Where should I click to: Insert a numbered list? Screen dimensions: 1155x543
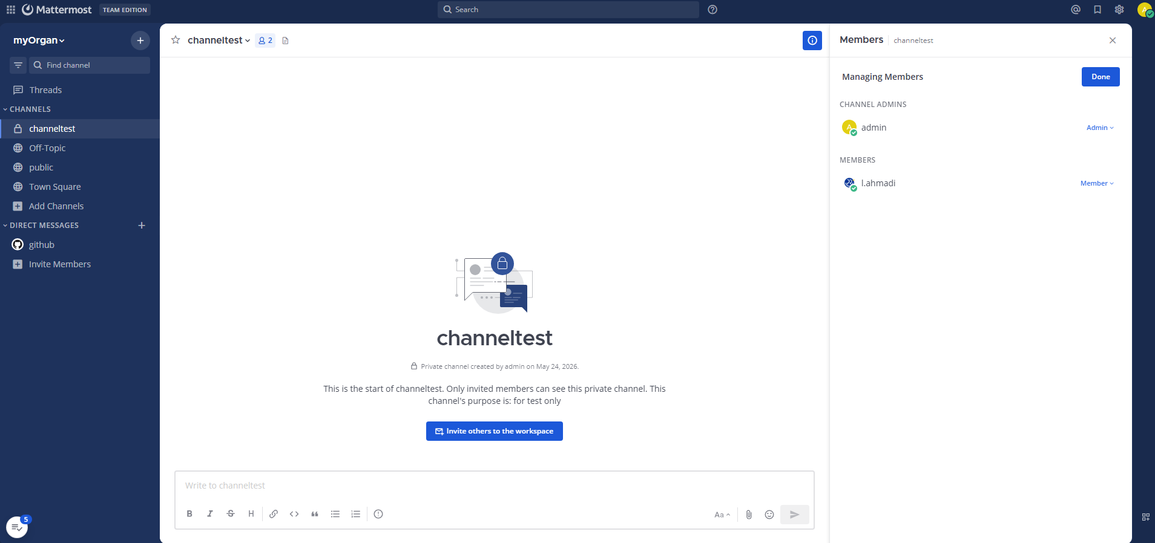(x=356, y=514)
